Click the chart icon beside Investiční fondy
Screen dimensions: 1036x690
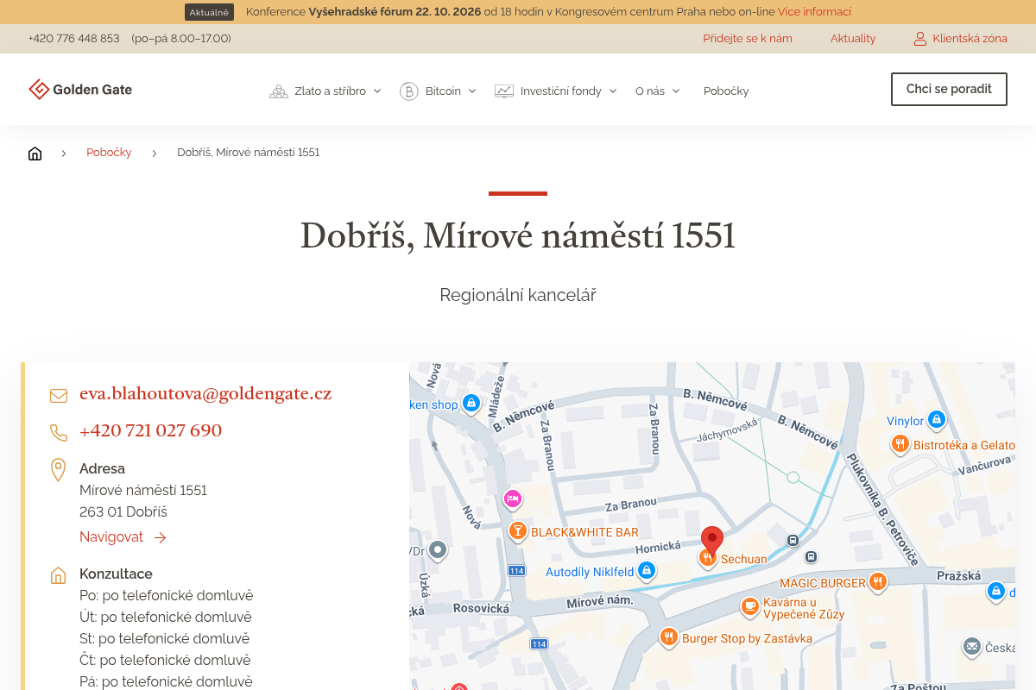click(504, 91)
